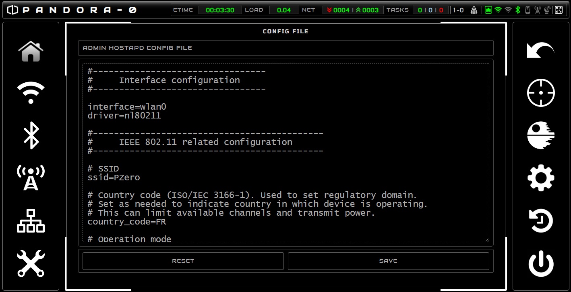Viewport: 571px width, 292px height.
Task: Click the green ethernet status icon
Action: pos(488,10)
